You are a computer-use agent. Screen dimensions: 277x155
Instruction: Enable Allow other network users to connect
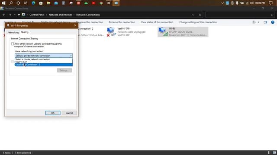pyautogui.click(x=13, y=44)
